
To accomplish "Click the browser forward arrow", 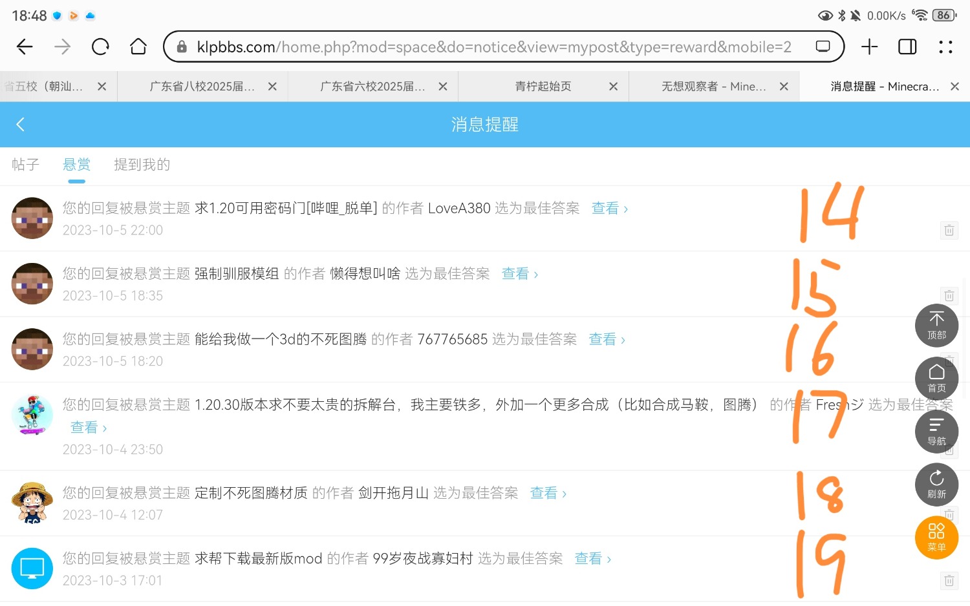I will click(63, 47).
